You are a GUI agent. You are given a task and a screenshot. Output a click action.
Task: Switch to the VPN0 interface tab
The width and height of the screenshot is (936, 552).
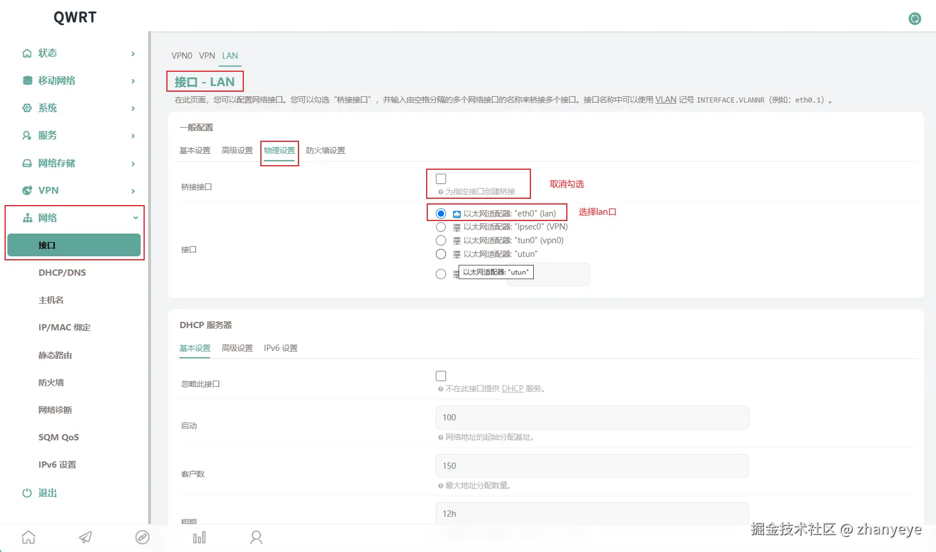[182, 55]
